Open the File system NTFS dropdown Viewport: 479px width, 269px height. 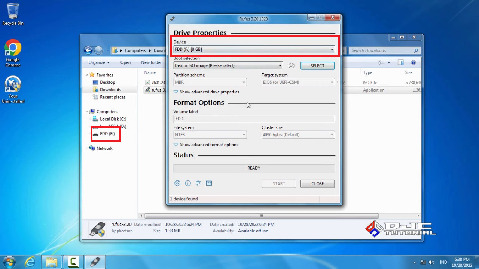210,135
